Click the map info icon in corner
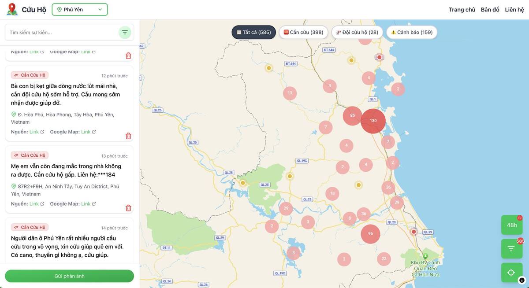Image resolution: width=529 pixels, height=288 pixels. click(x=522, y=280)
